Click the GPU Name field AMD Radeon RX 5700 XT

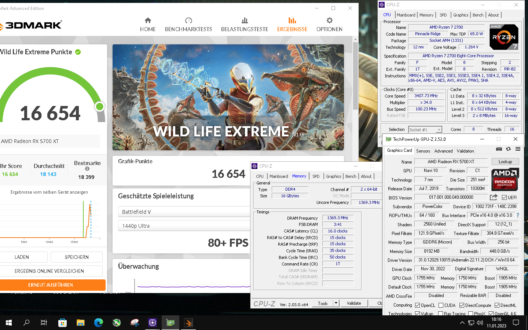click(451, 162)
